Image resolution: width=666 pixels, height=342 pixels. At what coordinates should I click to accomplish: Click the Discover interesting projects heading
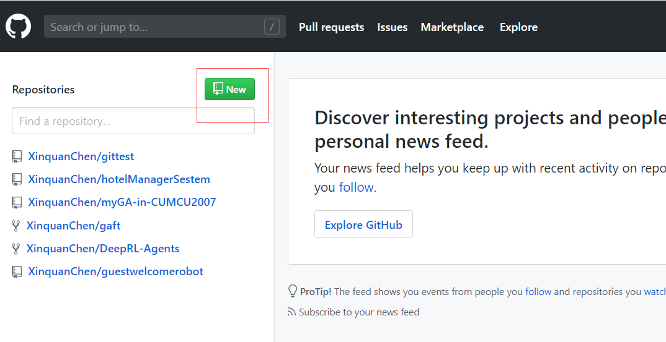click(490, 129)
